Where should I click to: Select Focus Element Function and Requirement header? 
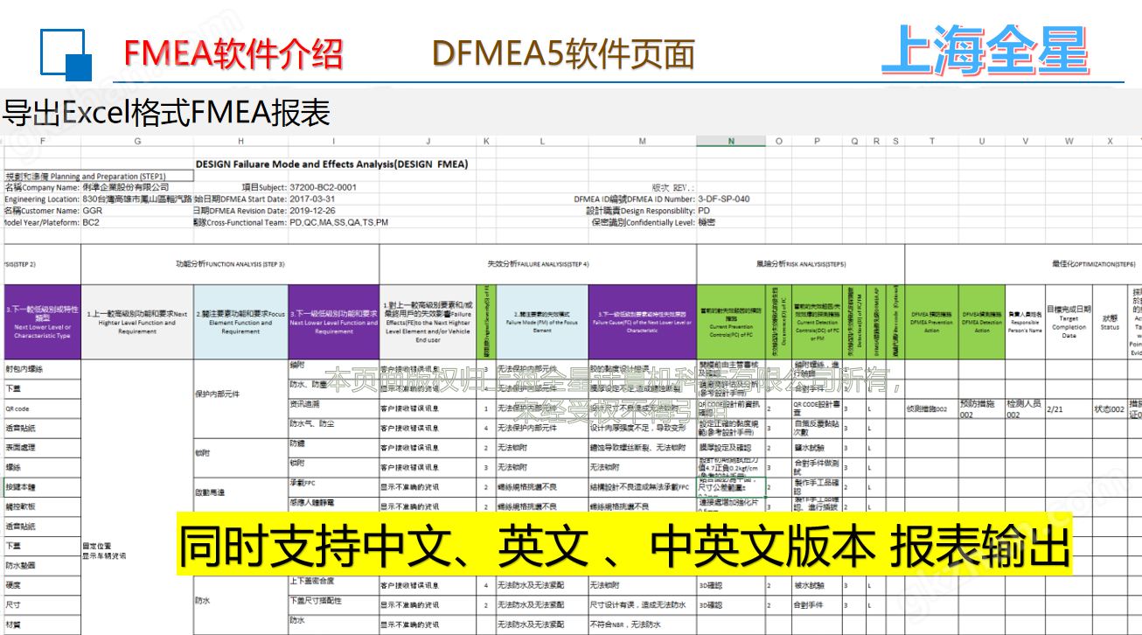(240, 321)
